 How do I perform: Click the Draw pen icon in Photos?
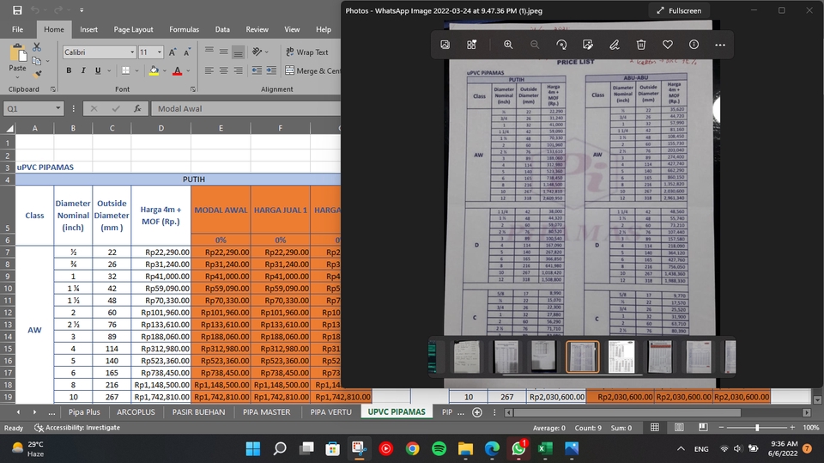tap(615, 45)
